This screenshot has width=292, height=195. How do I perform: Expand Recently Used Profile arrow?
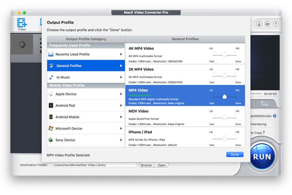[121, 54]
